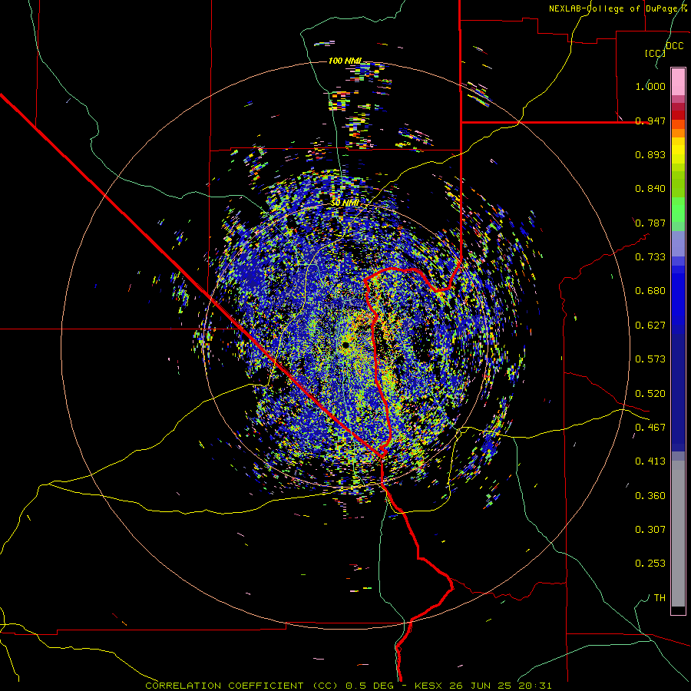Select the 1.000 legend value
Image resolution: width=691 pixels, height=691 pixels.
(650, 86)
